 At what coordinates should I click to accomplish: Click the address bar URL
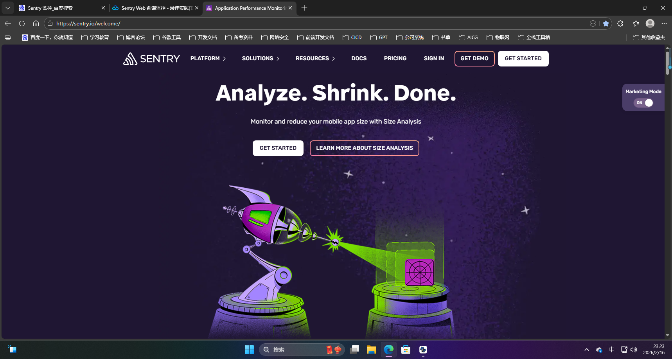point(88,23)
